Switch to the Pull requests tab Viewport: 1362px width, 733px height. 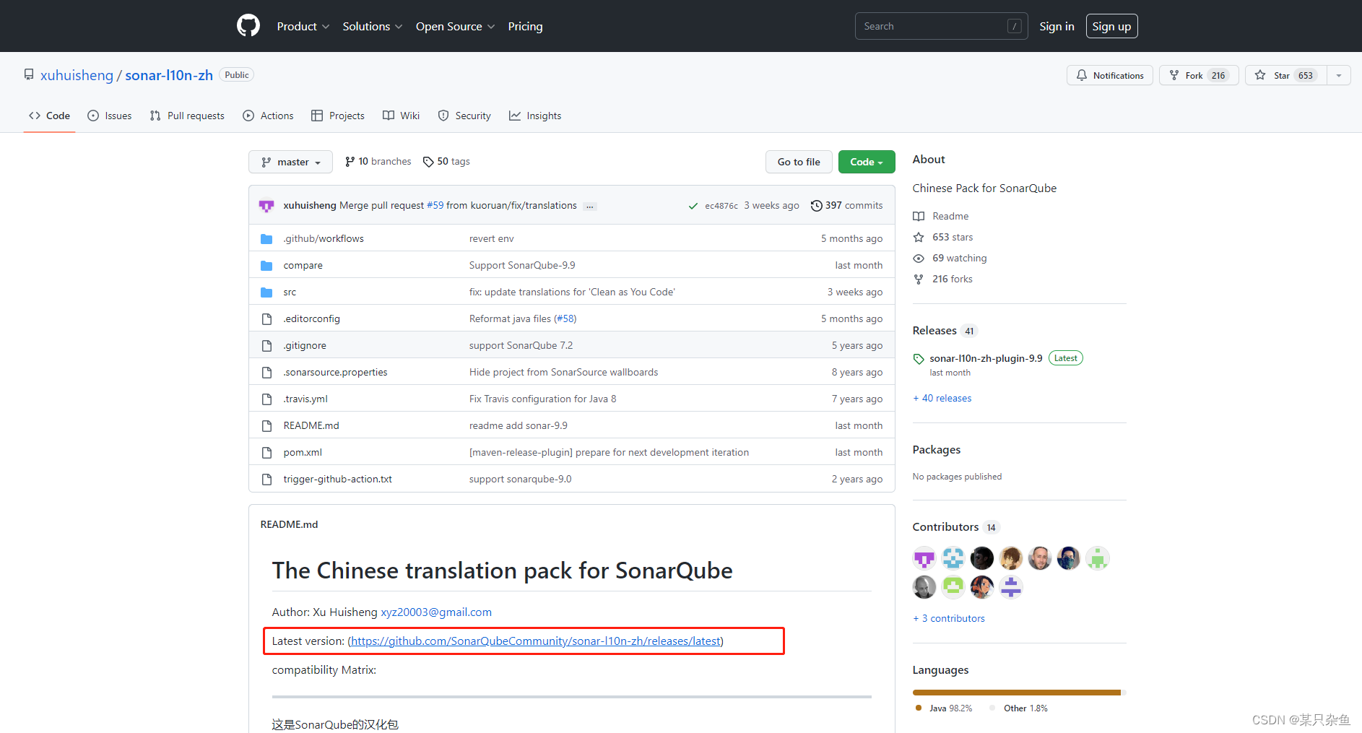(187, 116)
